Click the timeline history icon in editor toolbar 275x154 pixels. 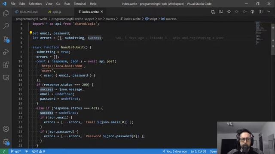tap(252, 12)
